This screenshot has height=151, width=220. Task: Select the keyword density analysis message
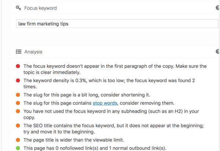click(109, 84)
